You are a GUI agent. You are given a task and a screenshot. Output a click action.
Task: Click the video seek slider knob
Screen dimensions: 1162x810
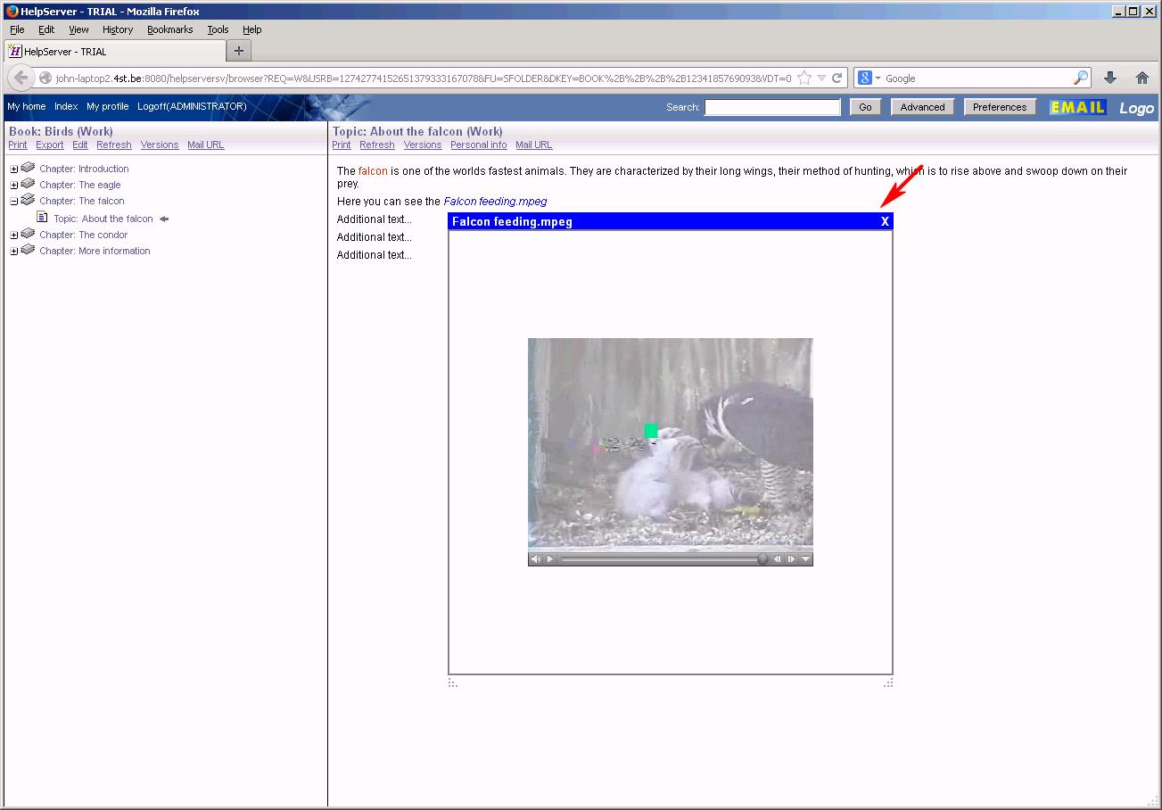762,559
